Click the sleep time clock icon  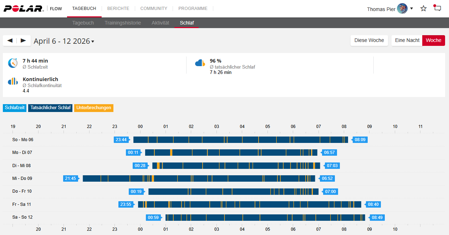point(13,63)
